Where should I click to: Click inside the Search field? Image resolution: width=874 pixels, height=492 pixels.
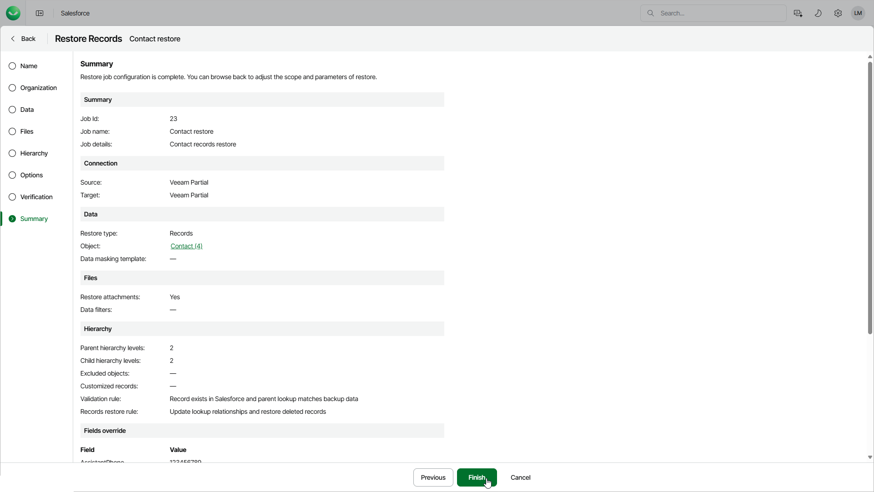[718, 13]
